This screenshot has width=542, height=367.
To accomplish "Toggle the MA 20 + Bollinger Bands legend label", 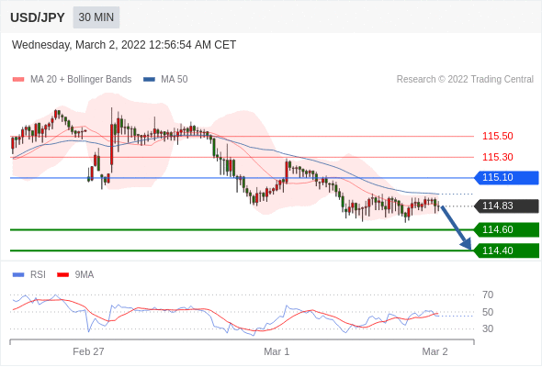I will tap(81, 80).
